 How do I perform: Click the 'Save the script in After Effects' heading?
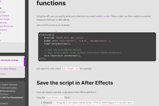pos(74,83)
